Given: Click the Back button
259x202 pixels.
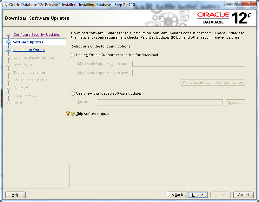Looking at the screenshot, I should pos(177,195).
